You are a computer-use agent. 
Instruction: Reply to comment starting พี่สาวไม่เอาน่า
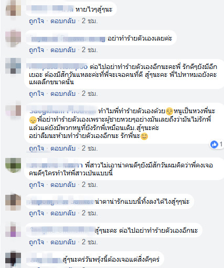(x=63, y=185)
